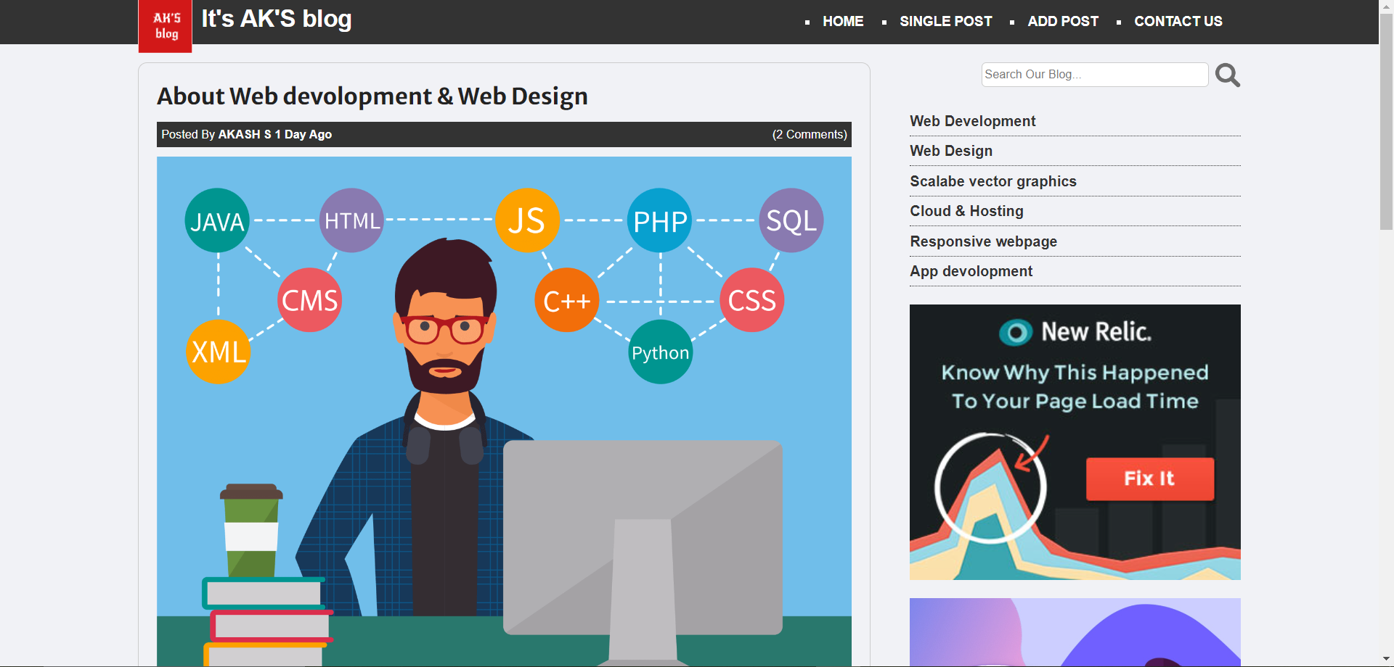The image size is (1394, 667).
Task: Click the It's AK'S blog site title
Action: (x=277, y=19)
